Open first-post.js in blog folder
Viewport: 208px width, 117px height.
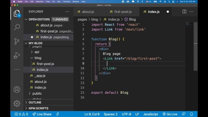point(48,64)
